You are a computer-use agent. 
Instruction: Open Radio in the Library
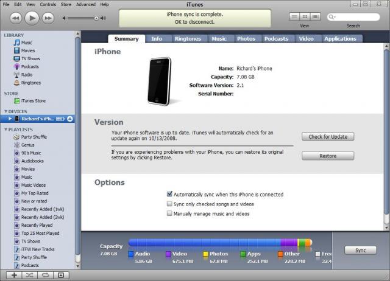pyautogui.click(x=23, y=75)
